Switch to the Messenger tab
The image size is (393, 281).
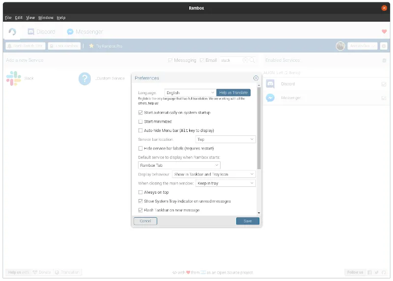tap(85, 32)
